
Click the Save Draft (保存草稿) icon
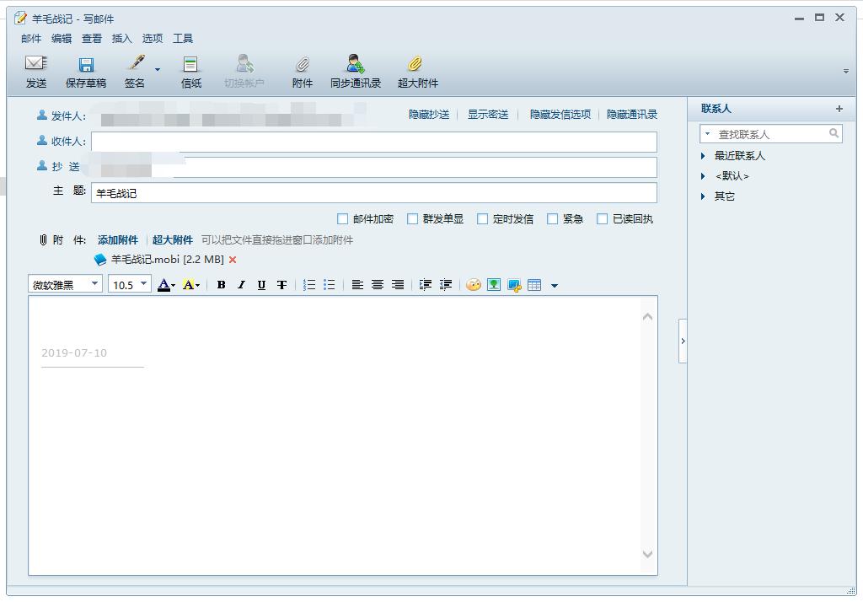coord(86,64)
